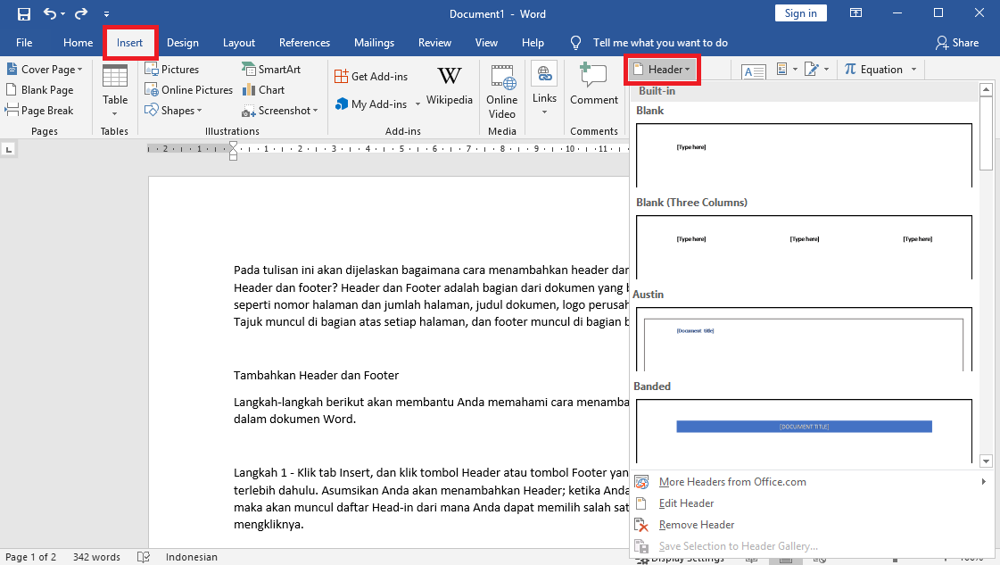Viewport: 1000px width, 565px height.
Task: Expand the My Add-ins dropdown arrow
Action: click(x=417, y=104)
